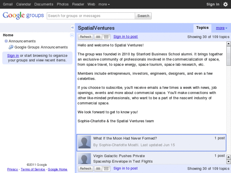Switch to expanded list view in bottom toolbar
This screenshot has height=173, width=231.
coord(106,169)
